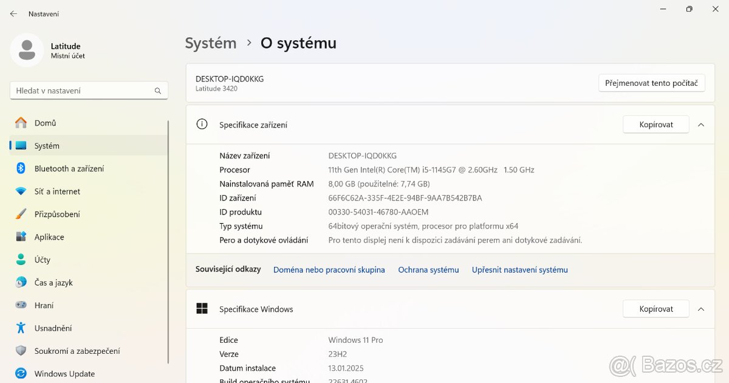Click Systém in the breadcrumb path
729x383 pixels.
210,43
